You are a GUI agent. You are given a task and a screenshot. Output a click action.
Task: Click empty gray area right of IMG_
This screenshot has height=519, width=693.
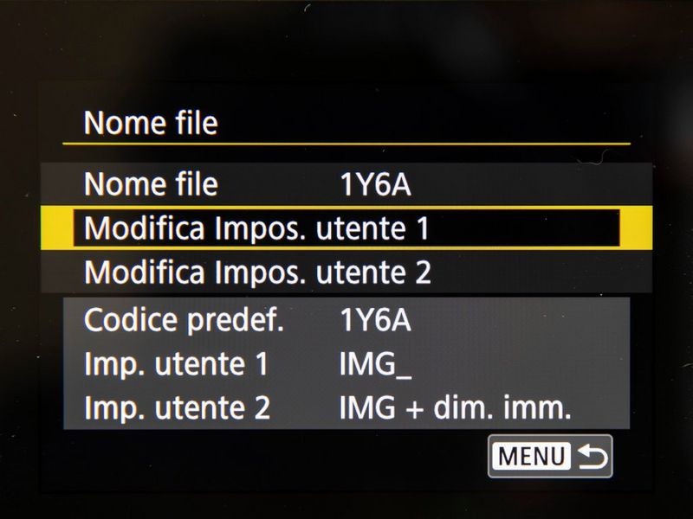[520, 364]
